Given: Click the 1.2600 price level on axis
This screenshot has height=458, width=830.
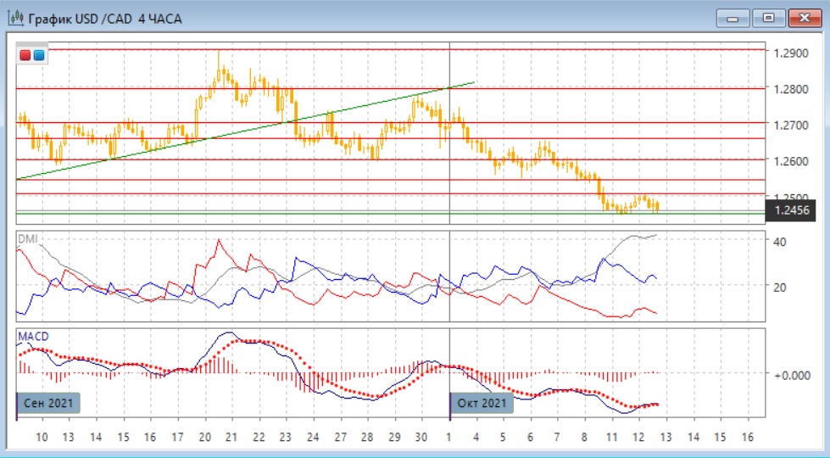Looking at the screenshot, I should 790,161.
